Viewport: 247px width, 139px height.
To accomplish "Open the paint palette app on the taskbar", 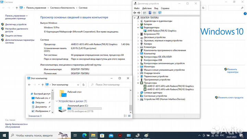I will click(146, 135).
